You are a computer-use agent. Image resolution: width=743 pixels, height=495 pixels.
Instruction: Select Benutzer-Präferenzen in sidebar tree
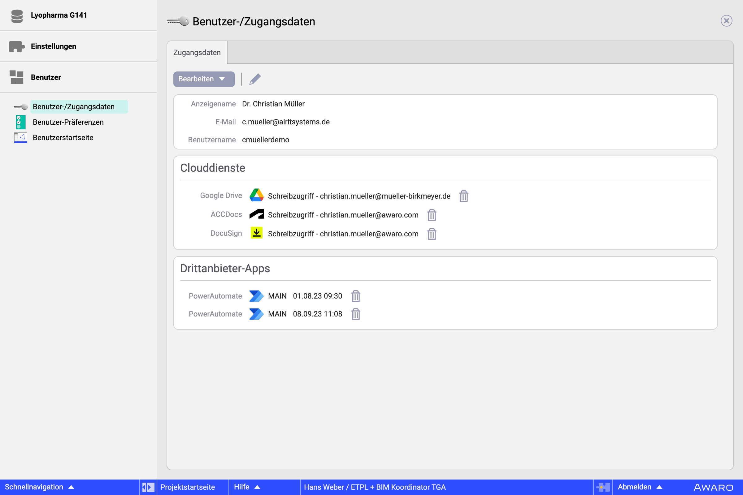(68, 122)
